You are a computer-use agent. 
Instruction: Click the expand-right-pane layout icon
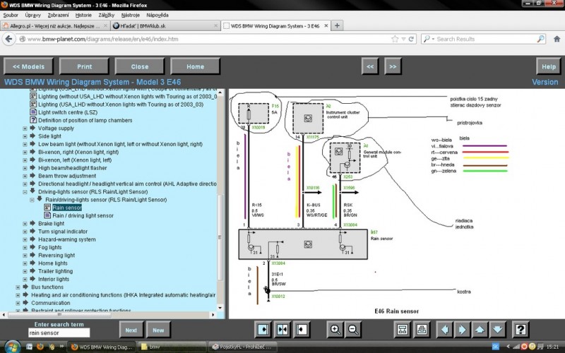(302, 330)
